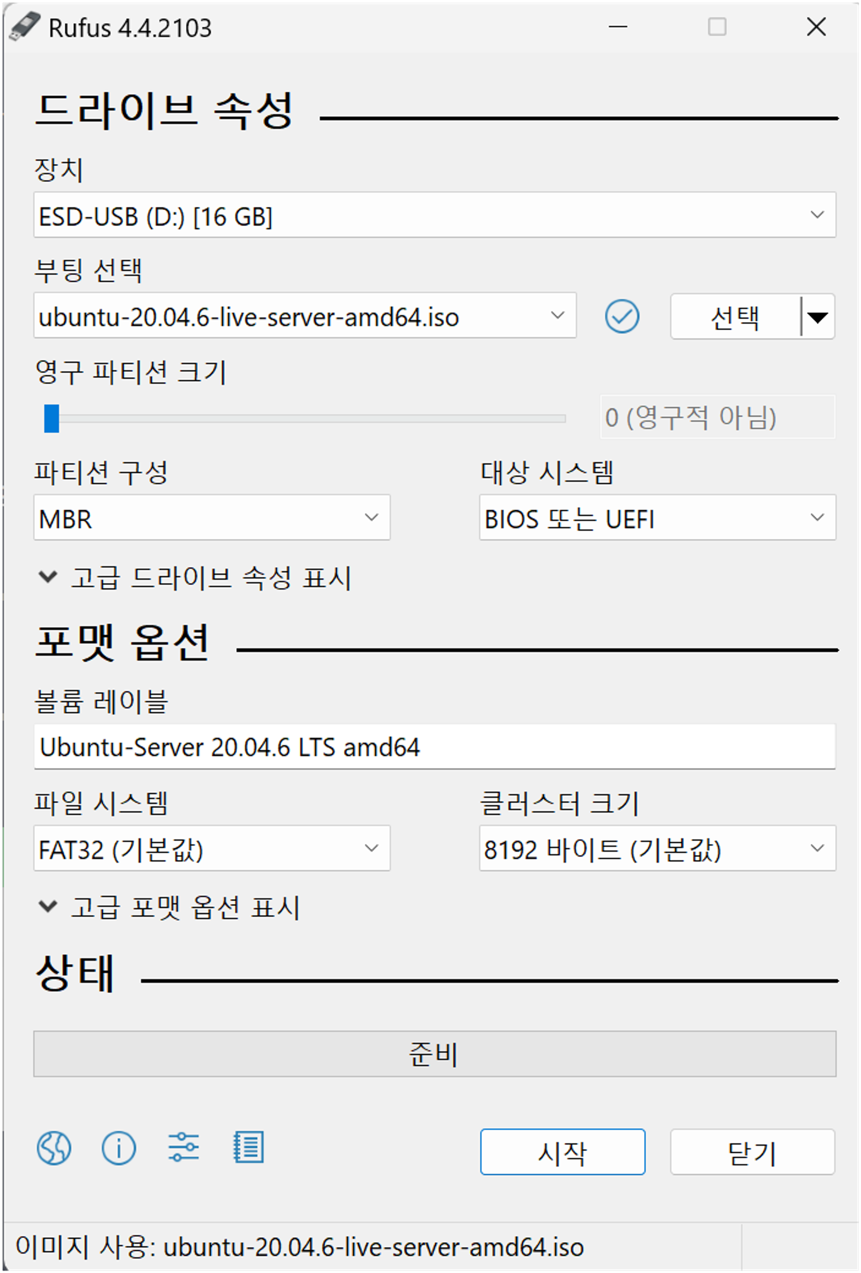
Task: Open the 대상 시스템 dropdown
Action: [x=657, y=518]
